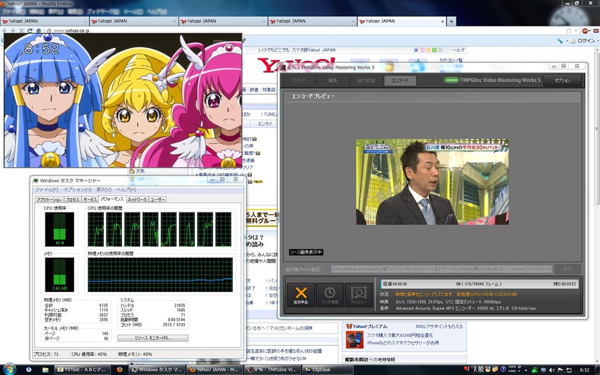
Task: Open the Explorer folder quick launch icon
Action: pos(45,370)
